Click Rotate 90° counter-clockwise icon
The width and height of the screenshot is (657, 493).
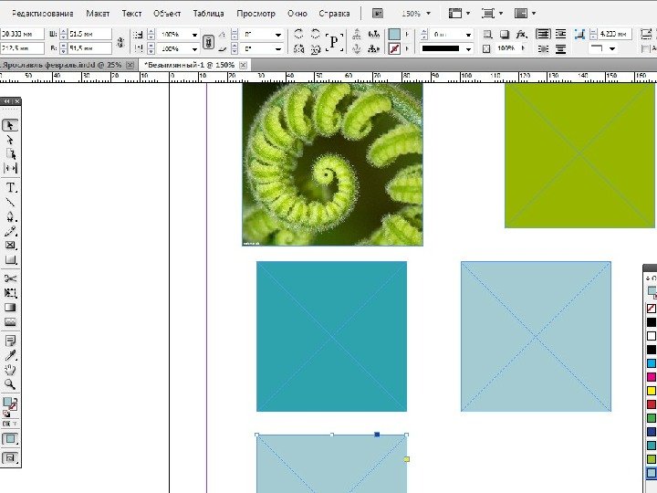coord(315,34)
